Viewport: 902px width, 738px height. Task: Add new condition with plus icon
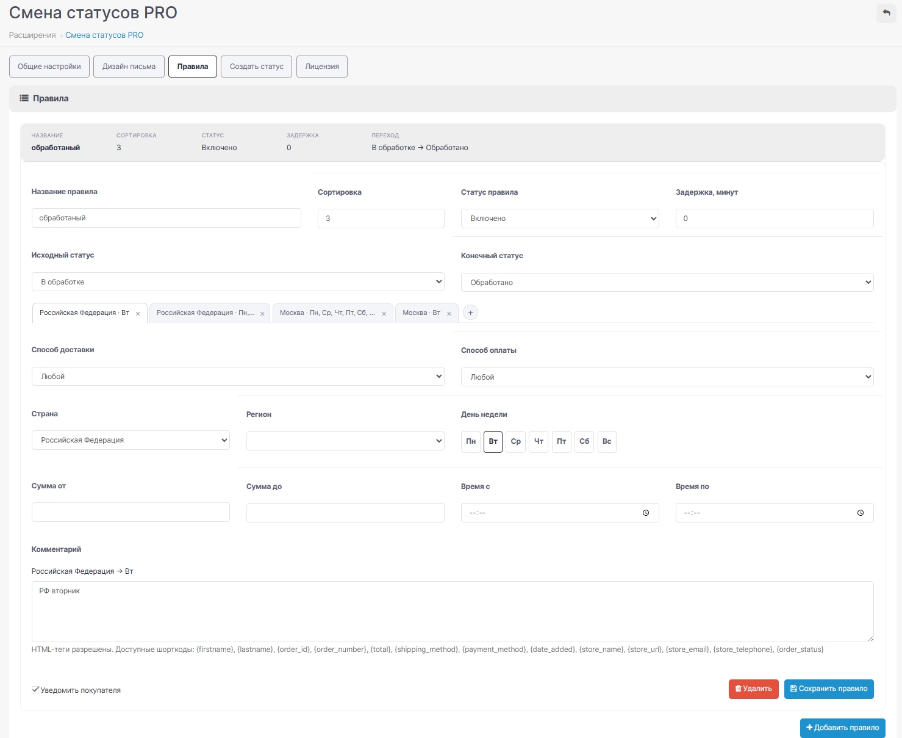pyautogui.click(x=470, y=313)
